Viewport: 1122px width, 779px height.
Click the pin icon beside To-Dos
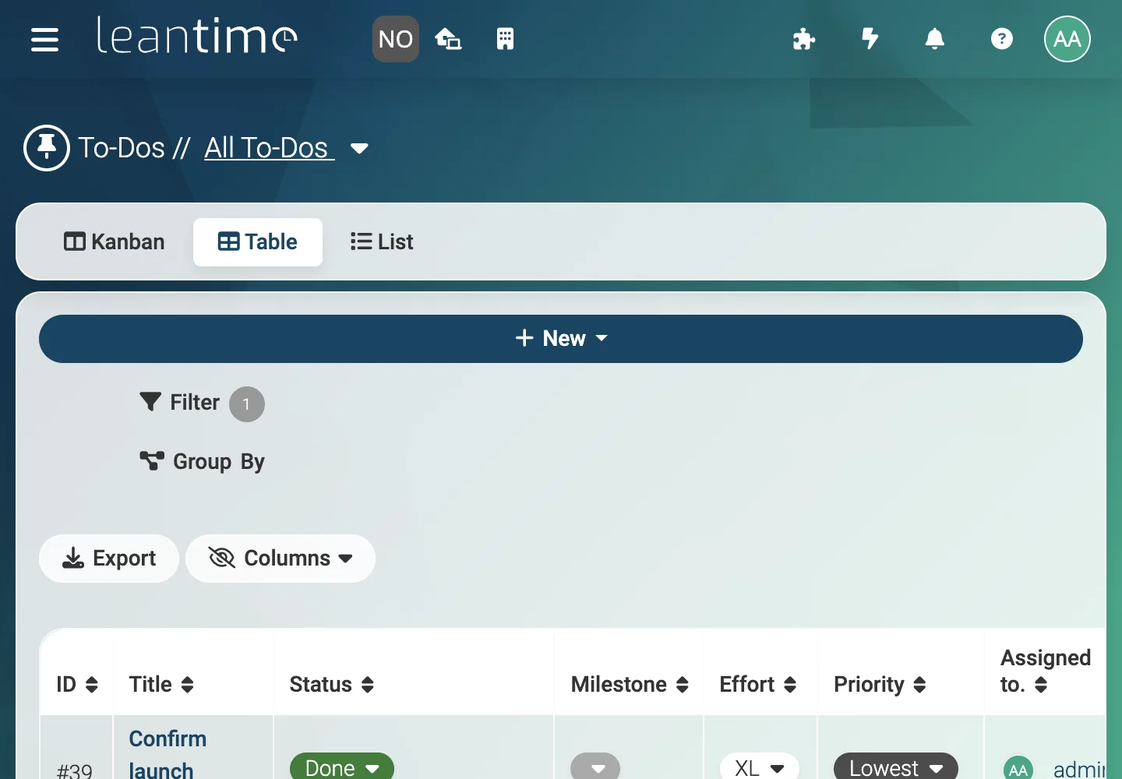tap(47, 147)
